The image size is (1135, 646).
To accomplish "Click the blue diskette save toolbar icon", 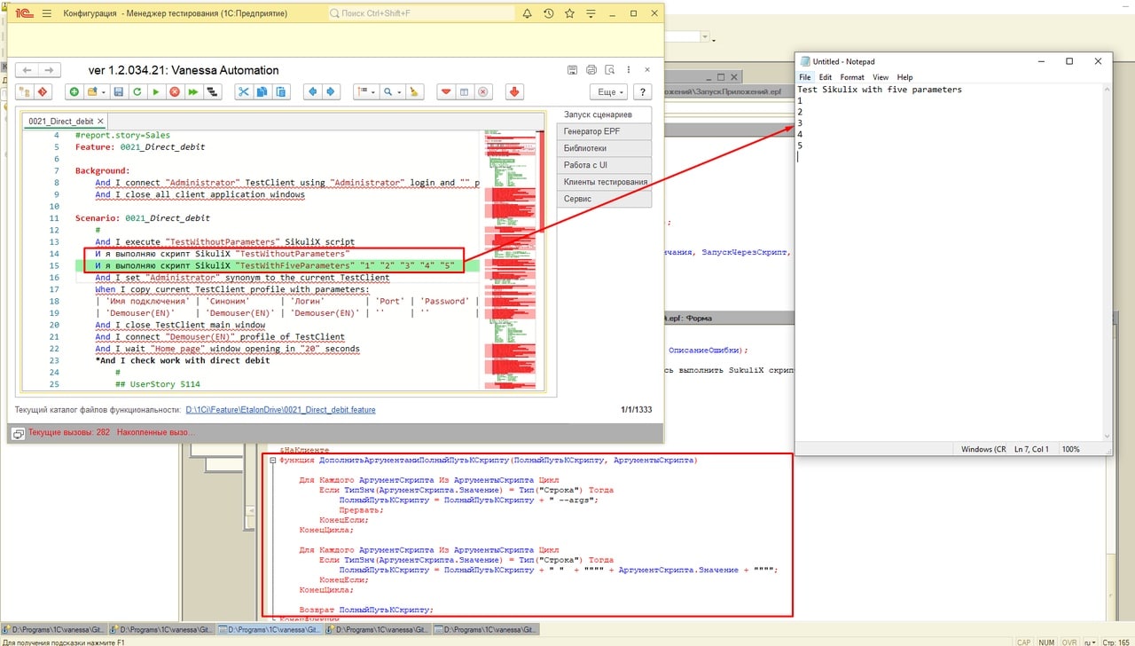I will [x=119, y=91].
